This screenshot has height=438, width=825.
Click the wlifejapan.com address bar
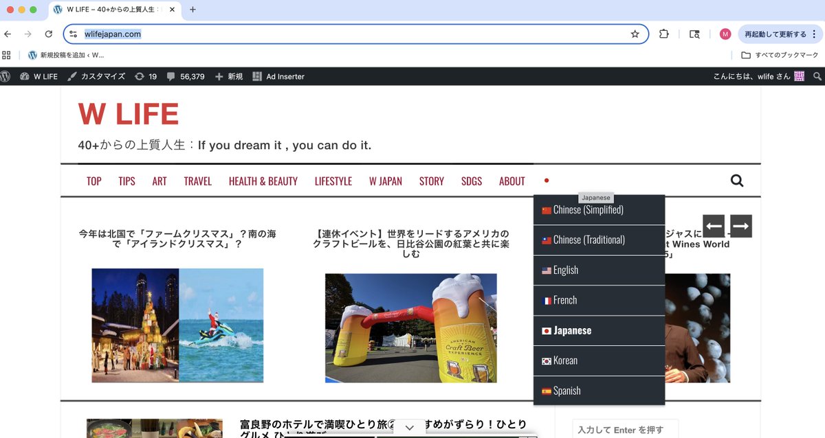pos(355,34)
